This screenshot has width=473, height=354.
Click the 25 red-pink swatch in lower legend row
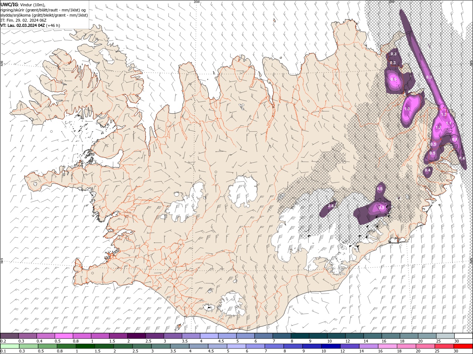pyautogui.click(x=445, y=346)
